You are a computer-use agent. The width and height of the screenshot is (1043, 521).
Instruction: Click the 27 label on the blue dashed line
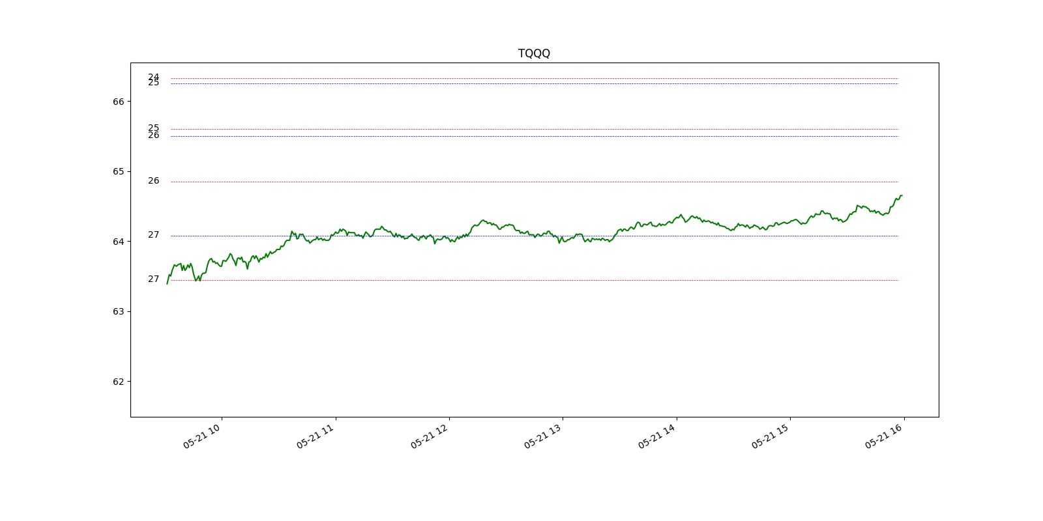[x=153, y=234]
